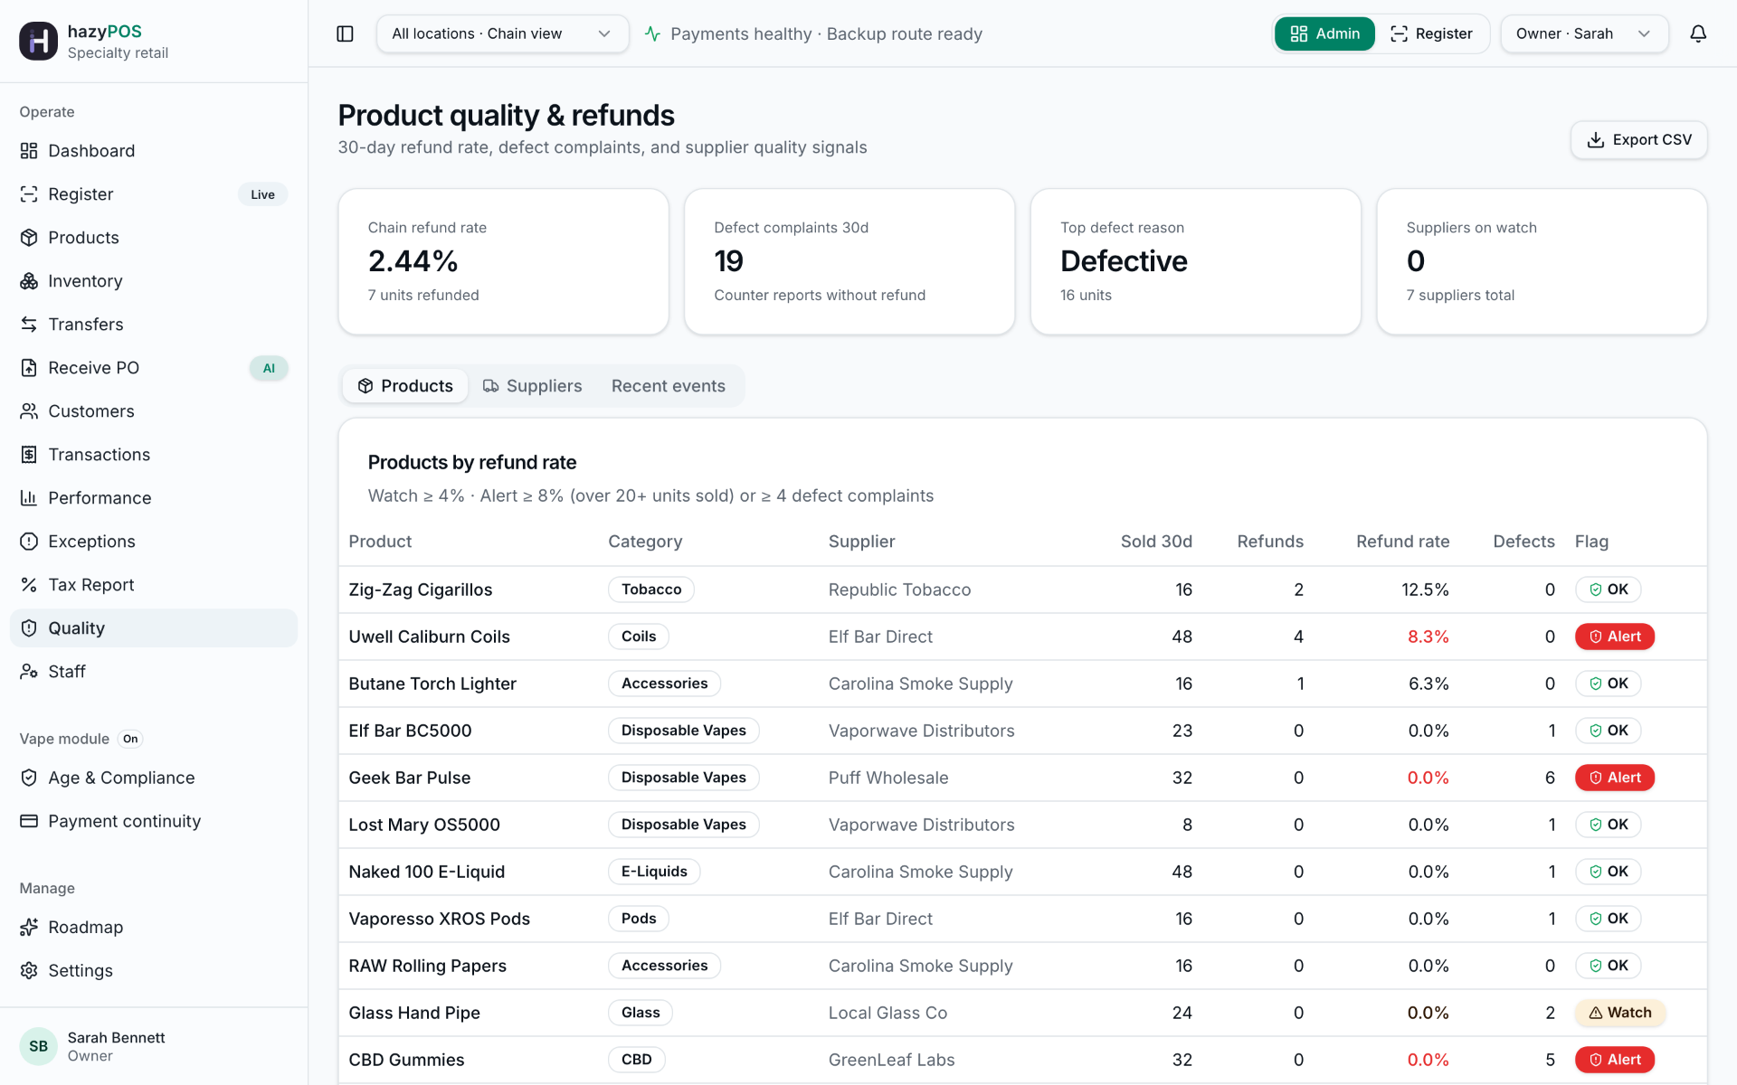This screenshot has height=1085, width=1737.
Task: Click the Defect complaints 30d card
Action: coord(850,261)
